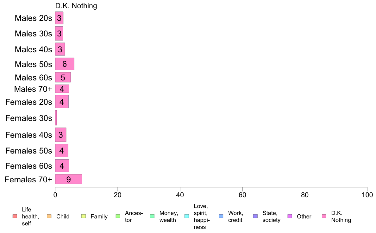Click the Money, wealth legend swatch
Image resolution: width=376 pixels, height=233 pixels.
coord(152,216)
